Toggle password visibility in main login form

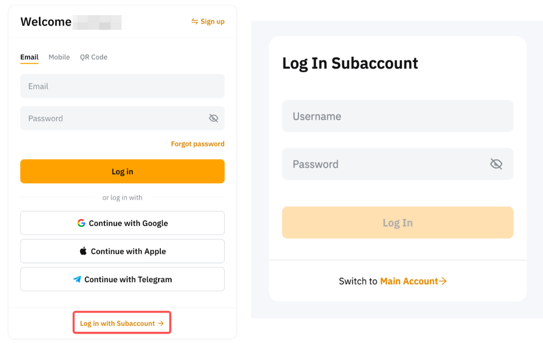pyautogui.click(x=213, y=119)
